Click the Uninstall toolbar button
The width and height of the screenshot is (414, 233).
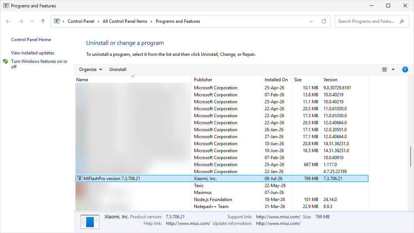[x=118, y=69]
